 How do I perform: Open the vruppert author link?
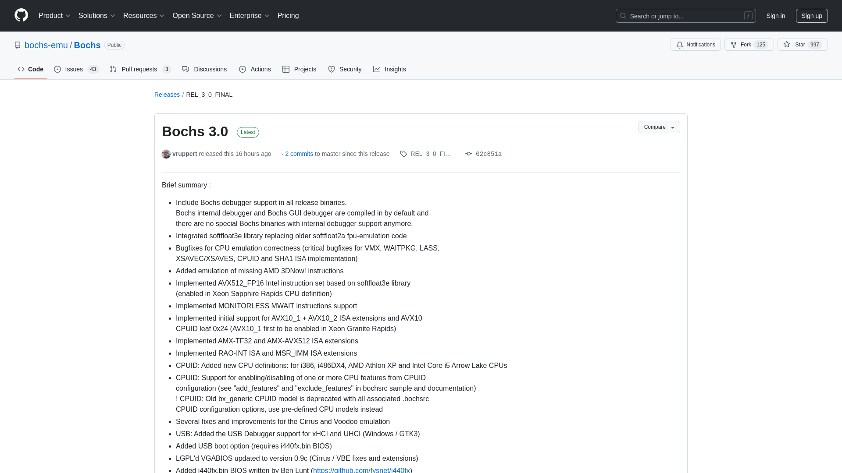click(x=185, y=154)
